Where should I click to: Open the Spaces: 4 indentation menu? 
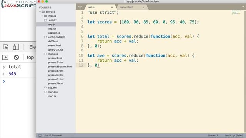pos(213,135)
